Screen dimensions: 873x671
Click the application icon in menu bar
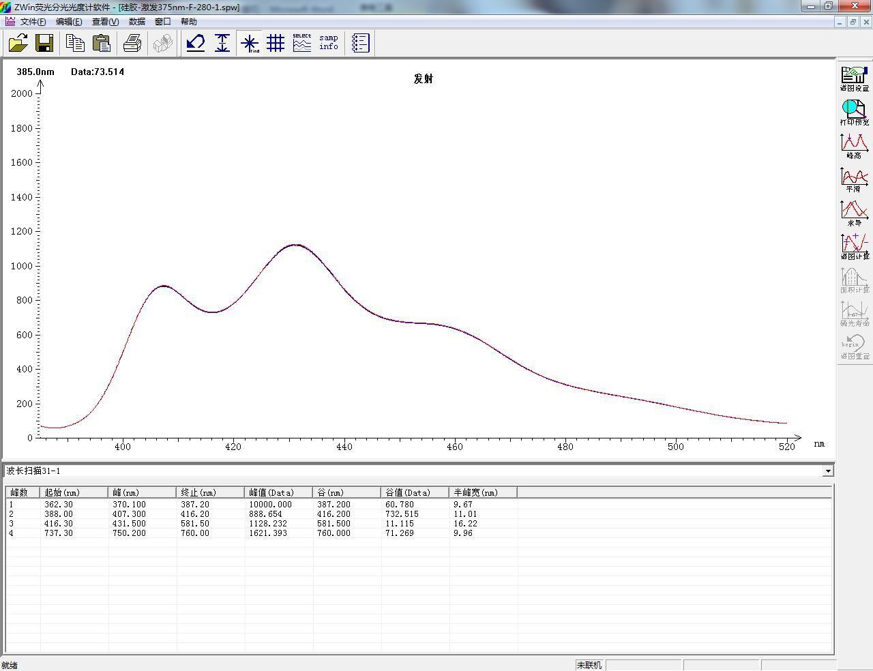[x=10, y=22]
